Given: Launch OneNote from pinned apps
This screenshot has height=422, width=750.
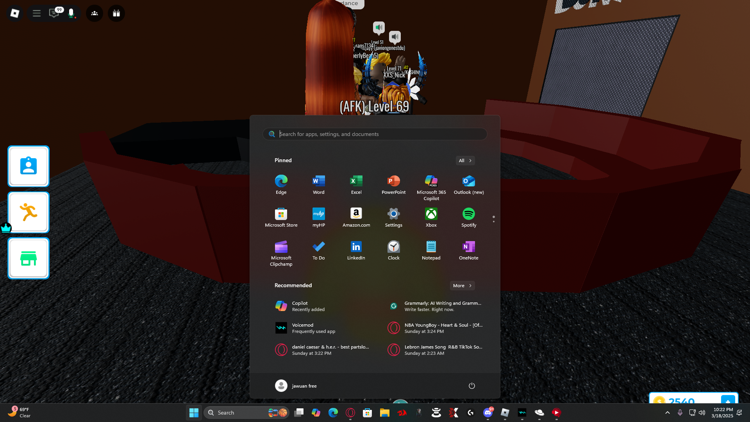Looking at the screenshot, I should point(469,250).
